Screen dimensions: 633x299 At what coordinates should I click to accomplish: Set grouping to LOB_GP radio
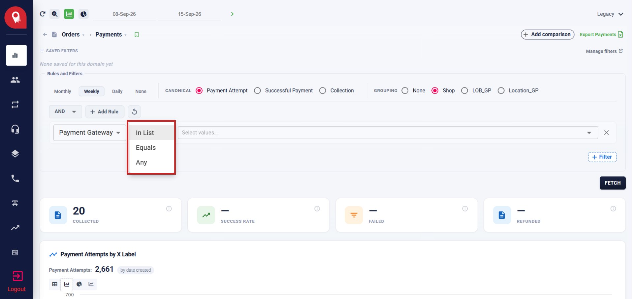[x=464, y=90]
